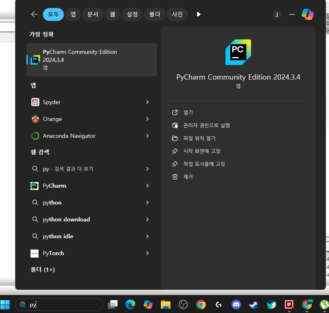Open the second Chrome icon with profile badge
Viewport: 329px width, 313px height.
point(307,305)
